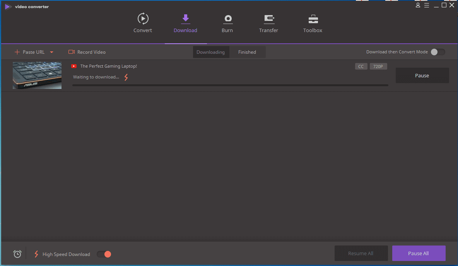Viewport: 458px width, 266px height.
Task: Turn off High Speed Download switch
Action: (104, 254)
